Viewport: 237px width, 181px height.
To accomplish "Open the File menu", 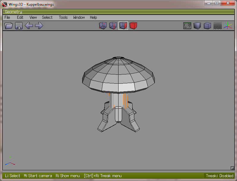I will [7, 17].
